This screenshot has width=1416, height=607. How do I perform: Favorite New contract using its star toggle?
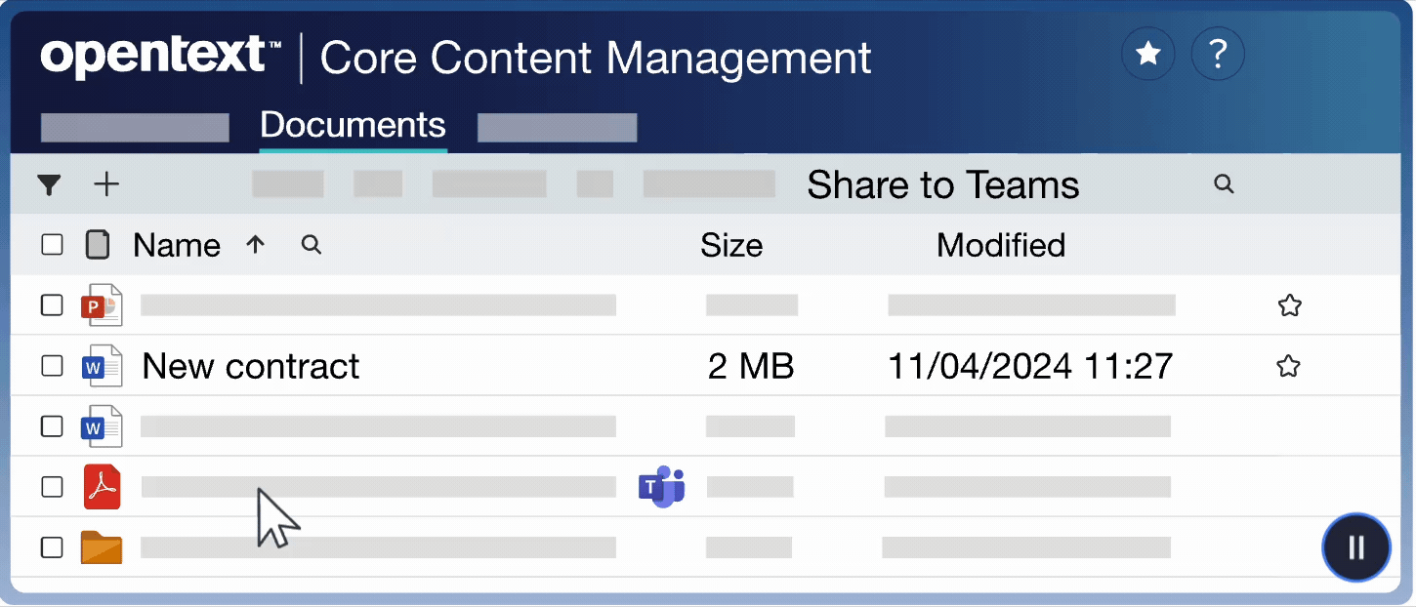pyautogui.click(x=1288, y=366)
